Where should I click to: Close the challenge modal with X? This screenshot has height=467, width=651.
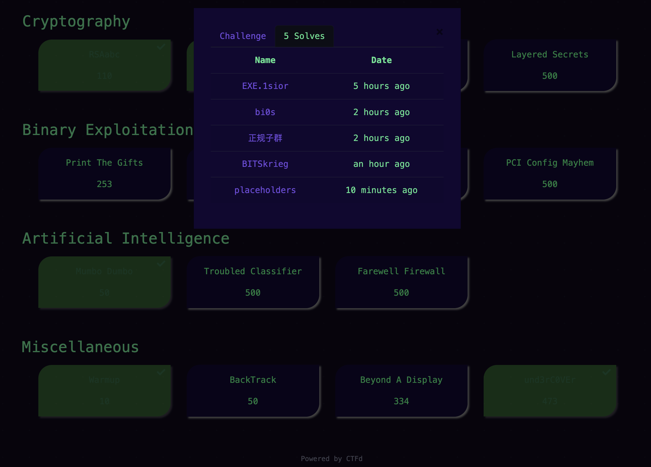[x=439, y=32]
